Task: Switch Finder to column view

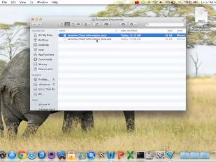Action: click(x=73, y=24)
